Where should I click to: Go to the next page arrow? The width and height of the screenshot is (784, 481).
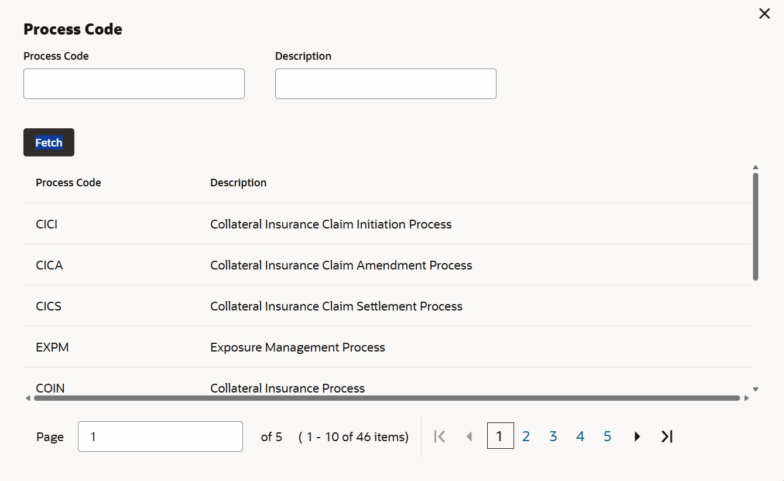pos(637,436)
